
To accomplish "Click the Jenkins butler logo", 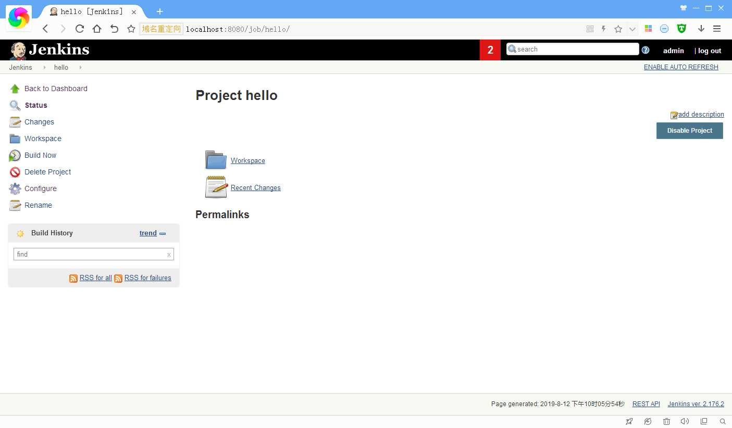I will (18, 51).
